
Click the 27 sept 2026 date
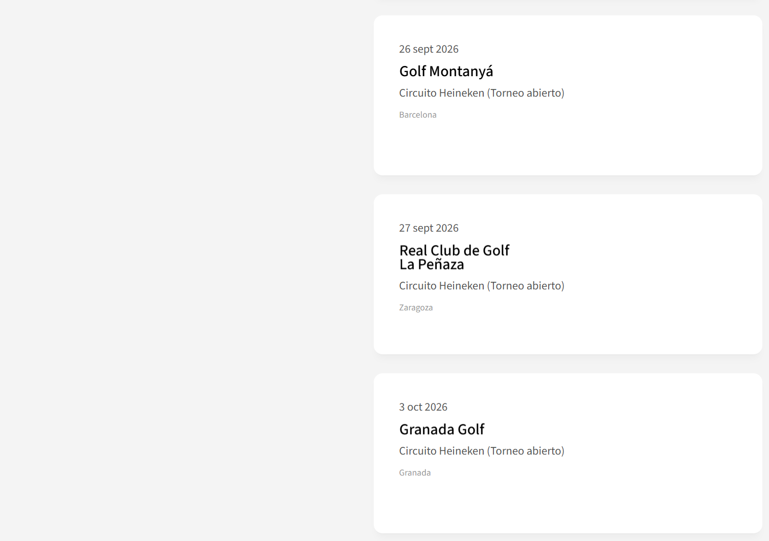pyautogui.click(x=428, y=228)
